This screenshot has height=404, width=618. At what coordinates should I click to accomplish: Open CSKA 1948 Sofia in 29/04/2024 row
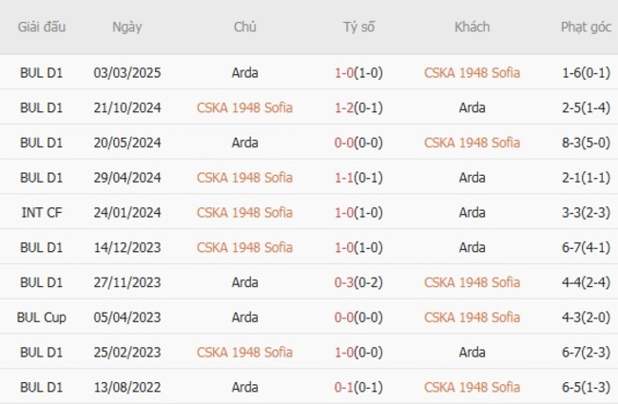coord(244,177)
